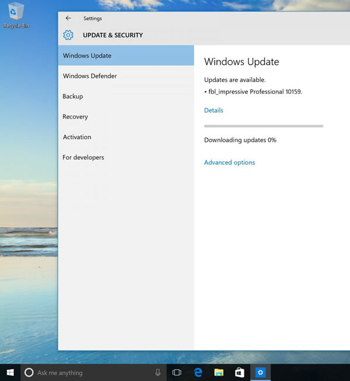This screenshot has width=350, height=381.
Task: Open File Explorer from taskbar
Action: coord(219,372)
